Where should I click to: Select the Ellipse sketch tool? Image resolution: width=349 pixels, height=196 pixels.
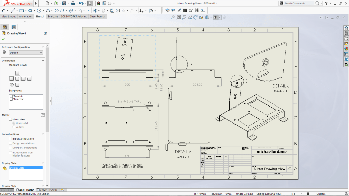71,10
